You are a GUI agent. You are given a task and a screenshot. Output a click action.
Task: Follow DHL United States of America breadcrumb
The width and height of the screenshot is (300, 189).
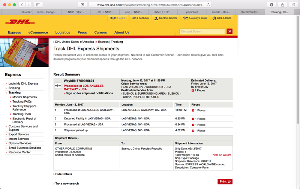(74, 42)
